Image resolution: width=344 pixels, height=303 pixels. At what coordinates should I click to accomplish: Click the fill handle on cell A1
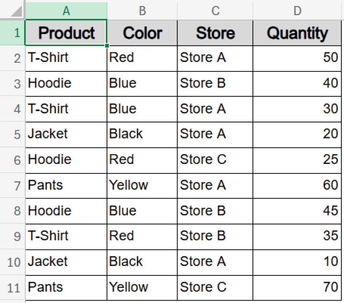click(x=107, y=45)
